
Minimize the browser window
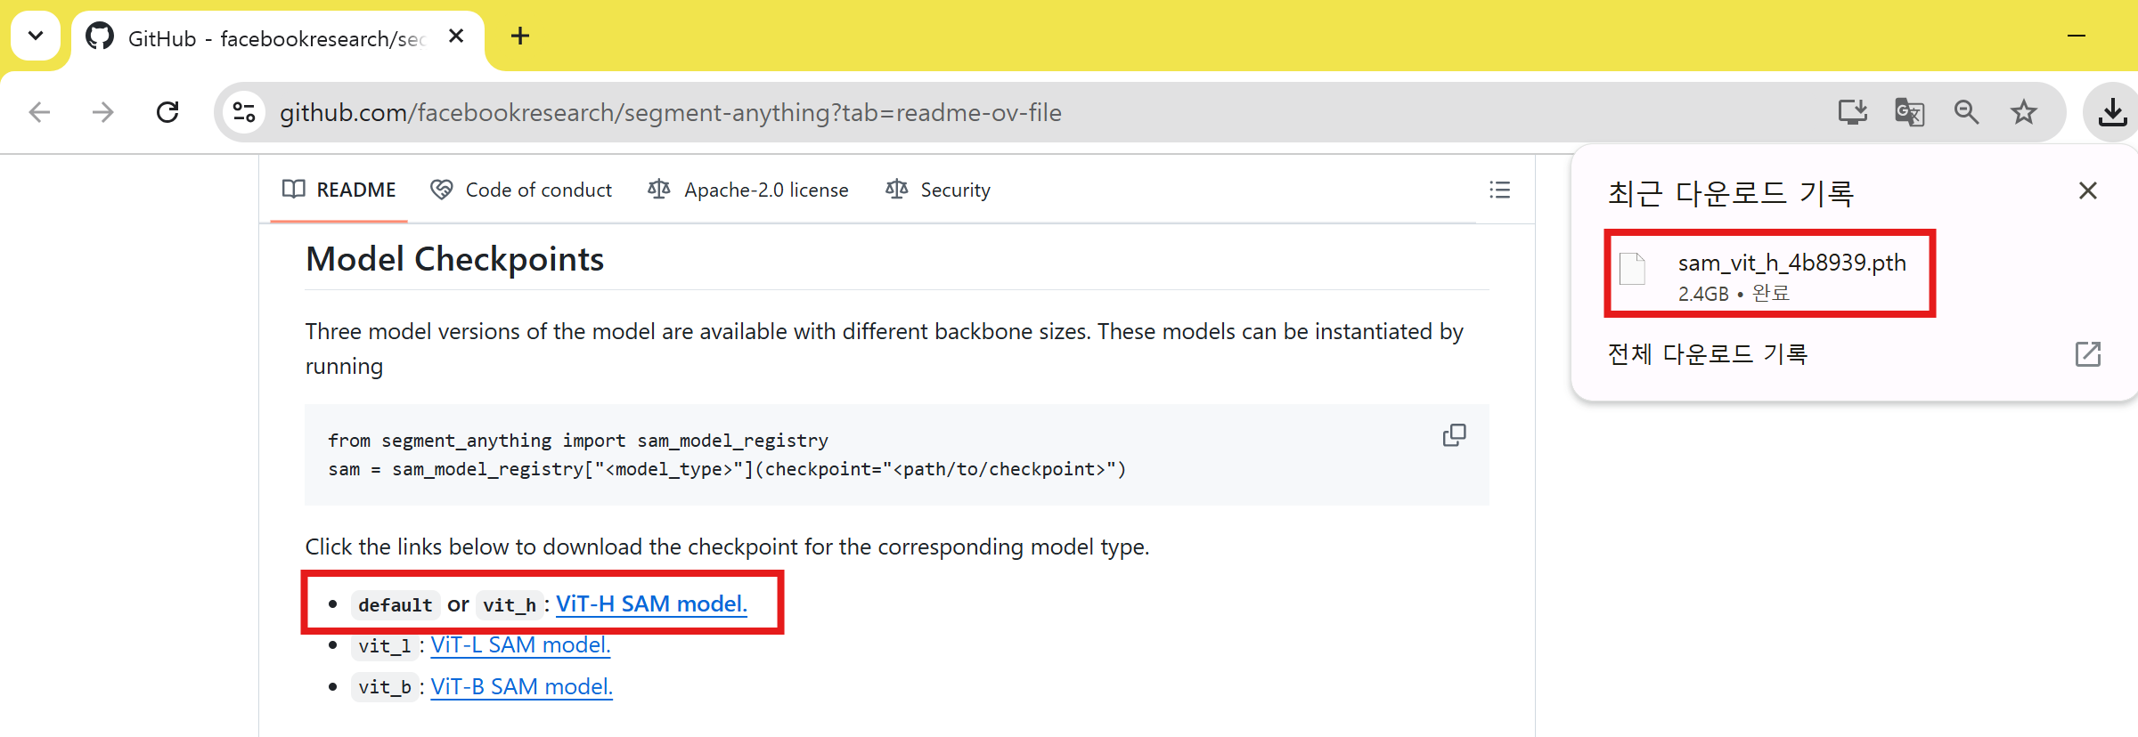[2077, 36]
